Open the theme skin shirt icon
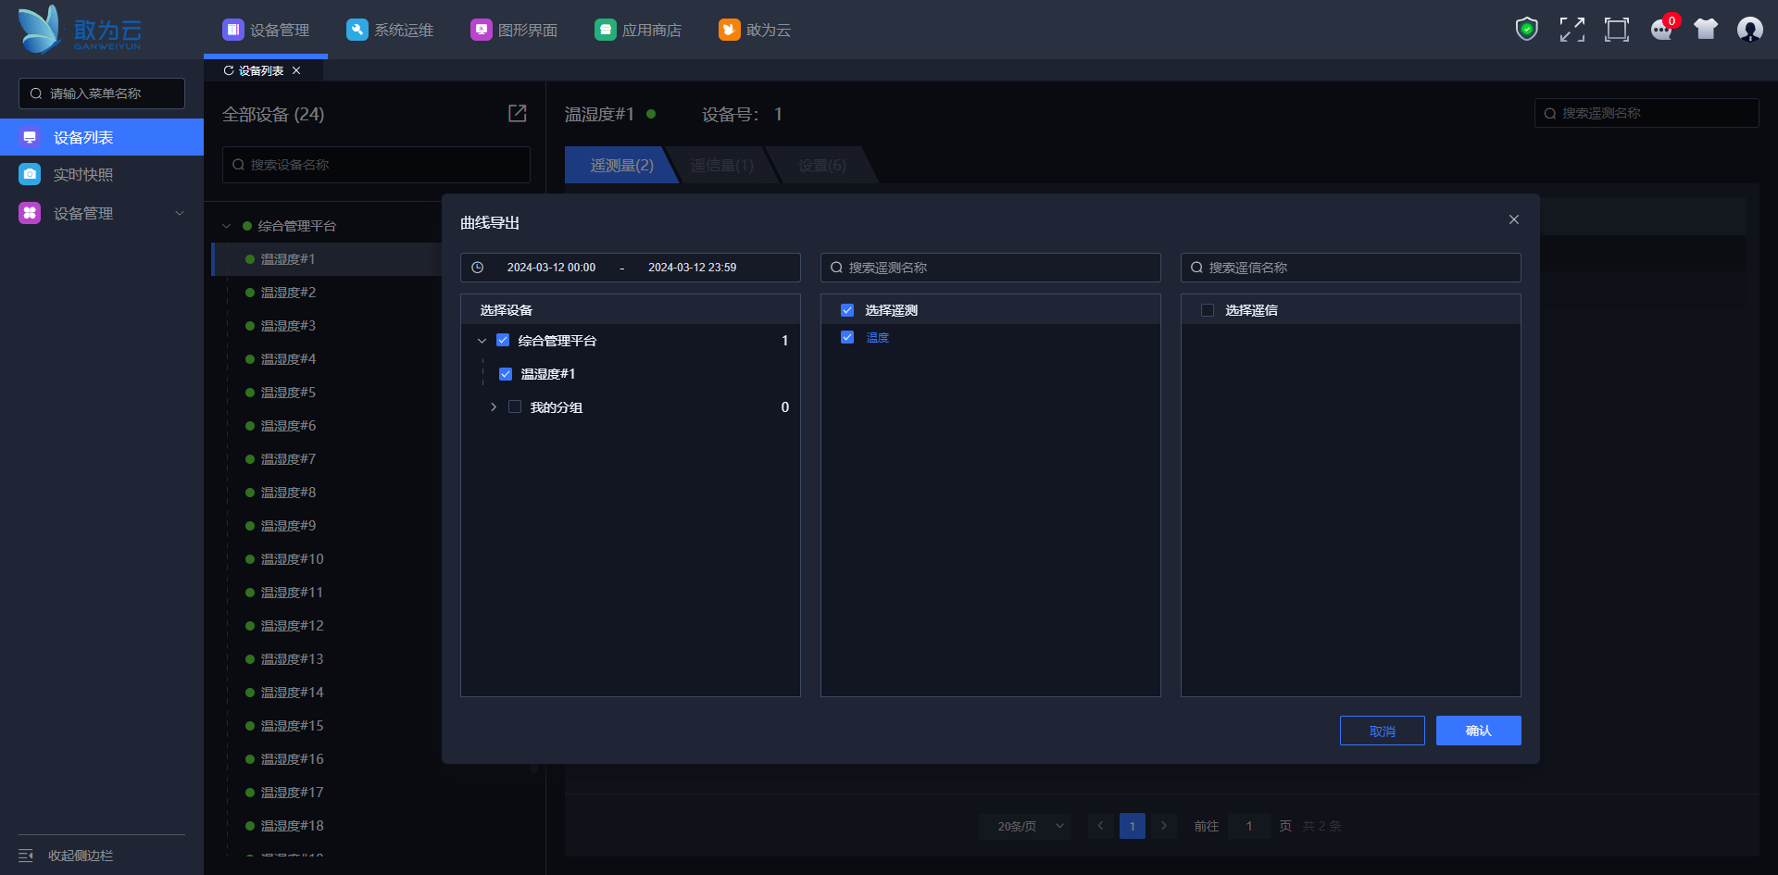This screenshot has height=875, width=1778. [x=1705, y=30]
